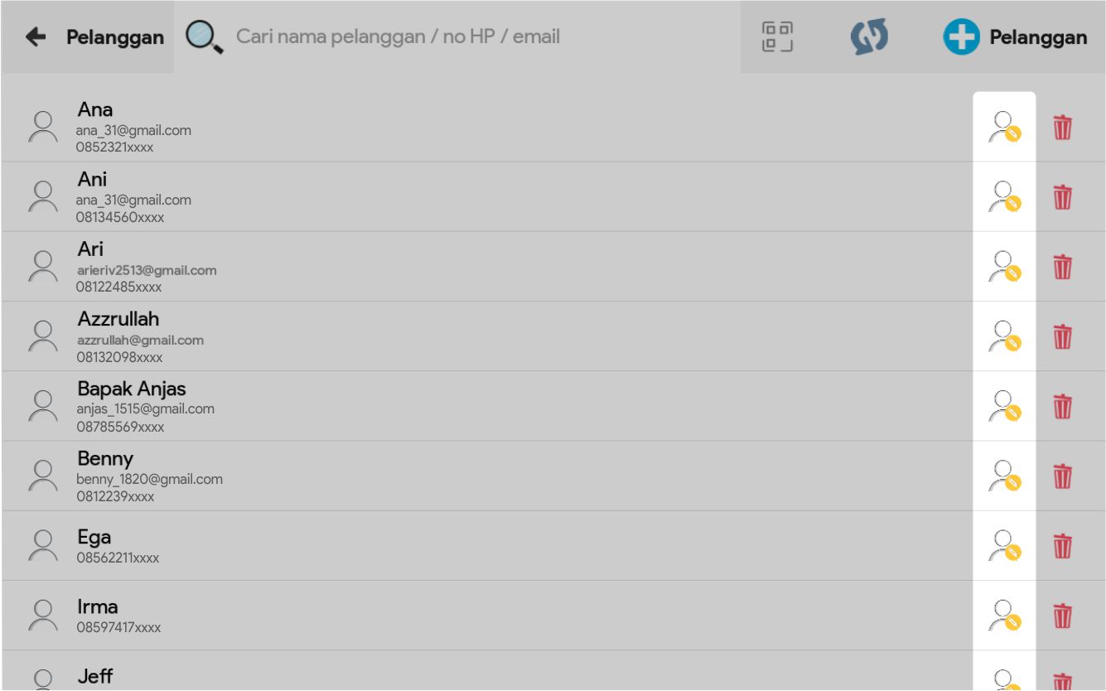Delete customer Ani from list
1106x691 pixels.
point(1063,198)
